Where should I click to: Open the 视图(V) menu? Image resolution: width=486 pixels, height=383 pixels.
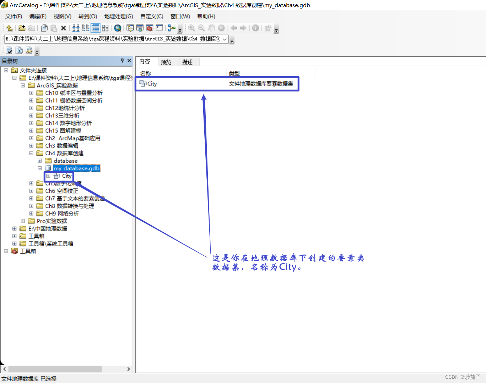63,16
